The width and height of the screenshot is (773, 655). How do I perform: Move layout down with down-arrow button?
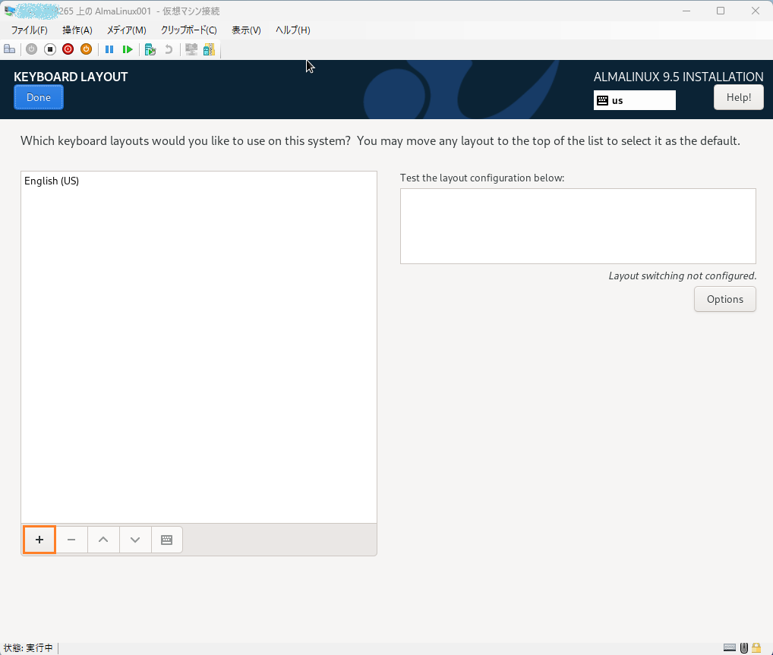135,540
